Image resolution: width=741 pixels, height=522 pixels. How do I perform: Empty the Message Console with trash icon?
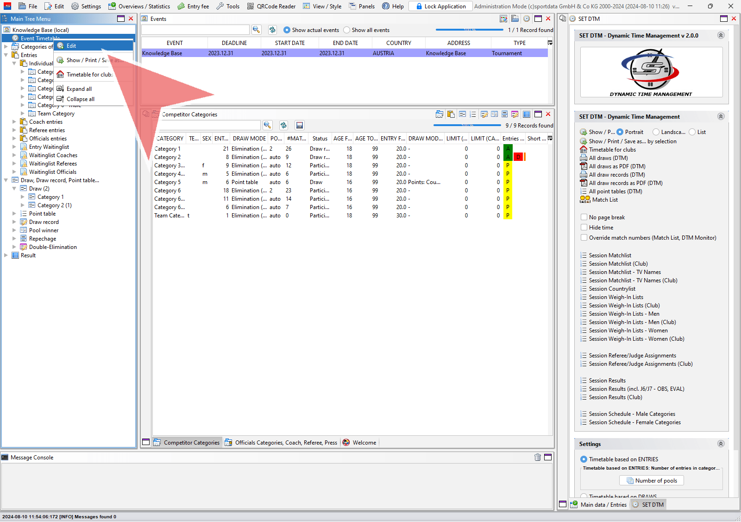click(537, 457)
